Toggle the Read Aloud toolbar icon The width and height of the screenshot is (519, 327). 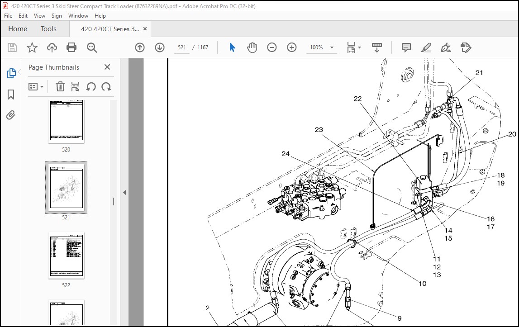[x=377, y=47]
